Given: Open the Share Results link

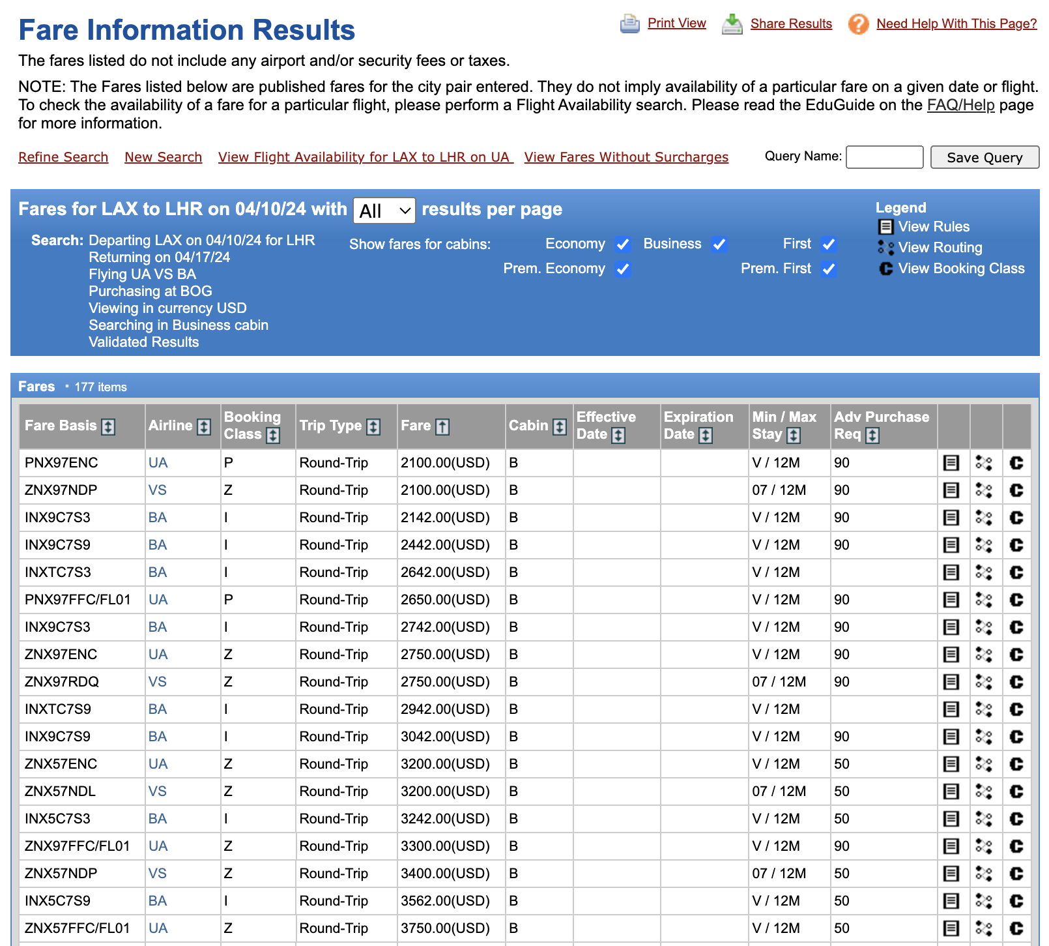Looking at the screenshot, I should coord(791,23).
